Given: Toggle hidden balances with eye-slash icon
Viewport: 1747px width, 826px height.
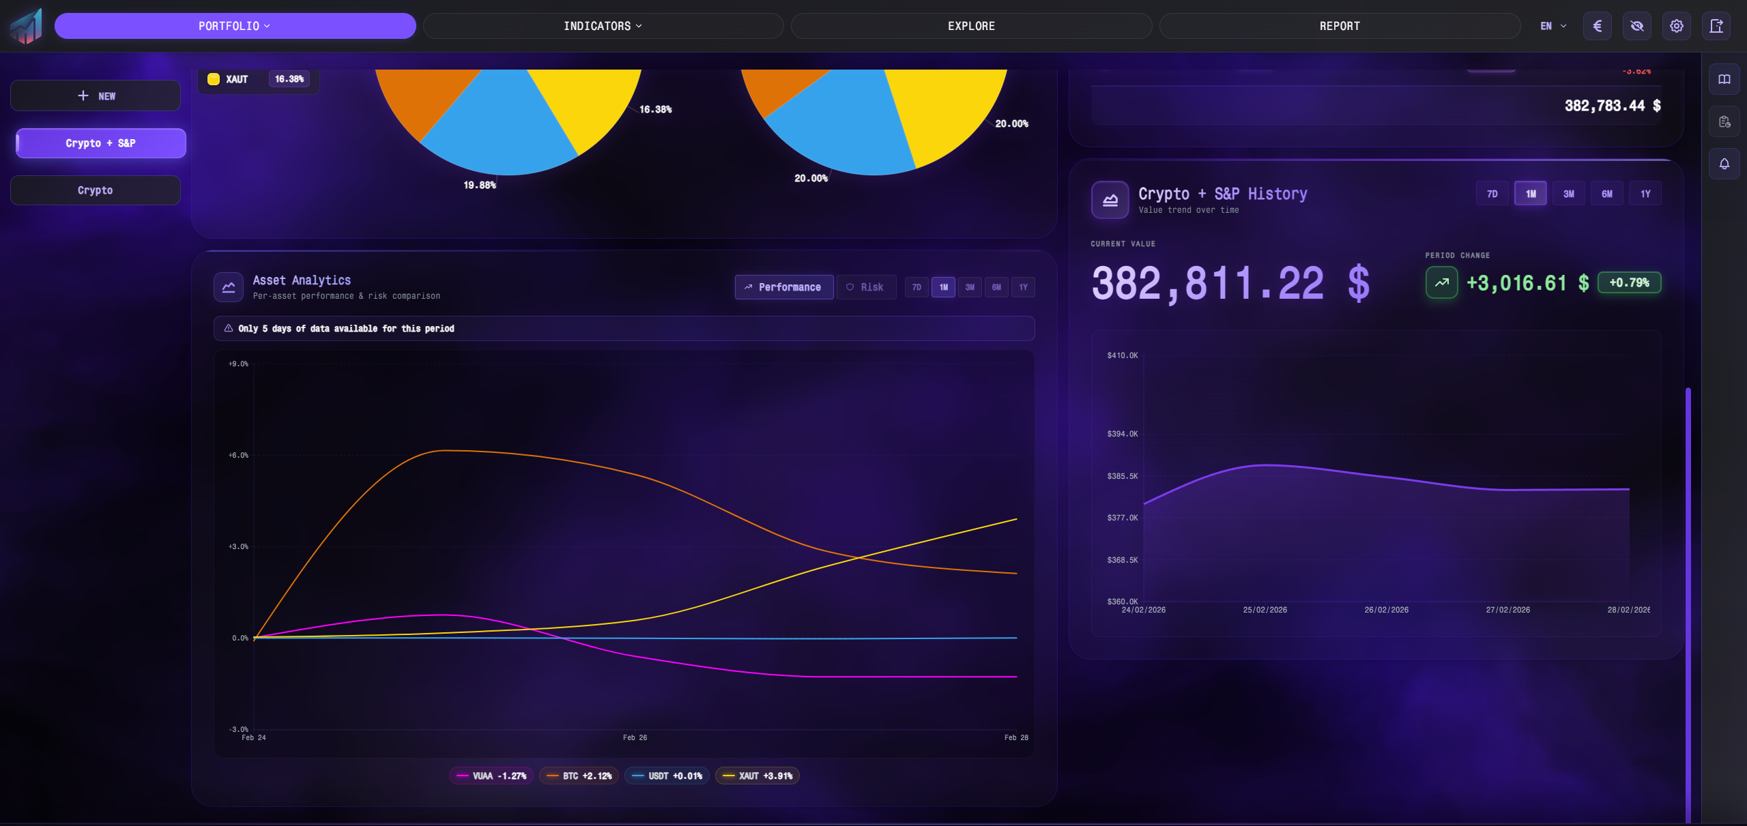Looking at the screenshot, I should click(x=1636, y=25).
